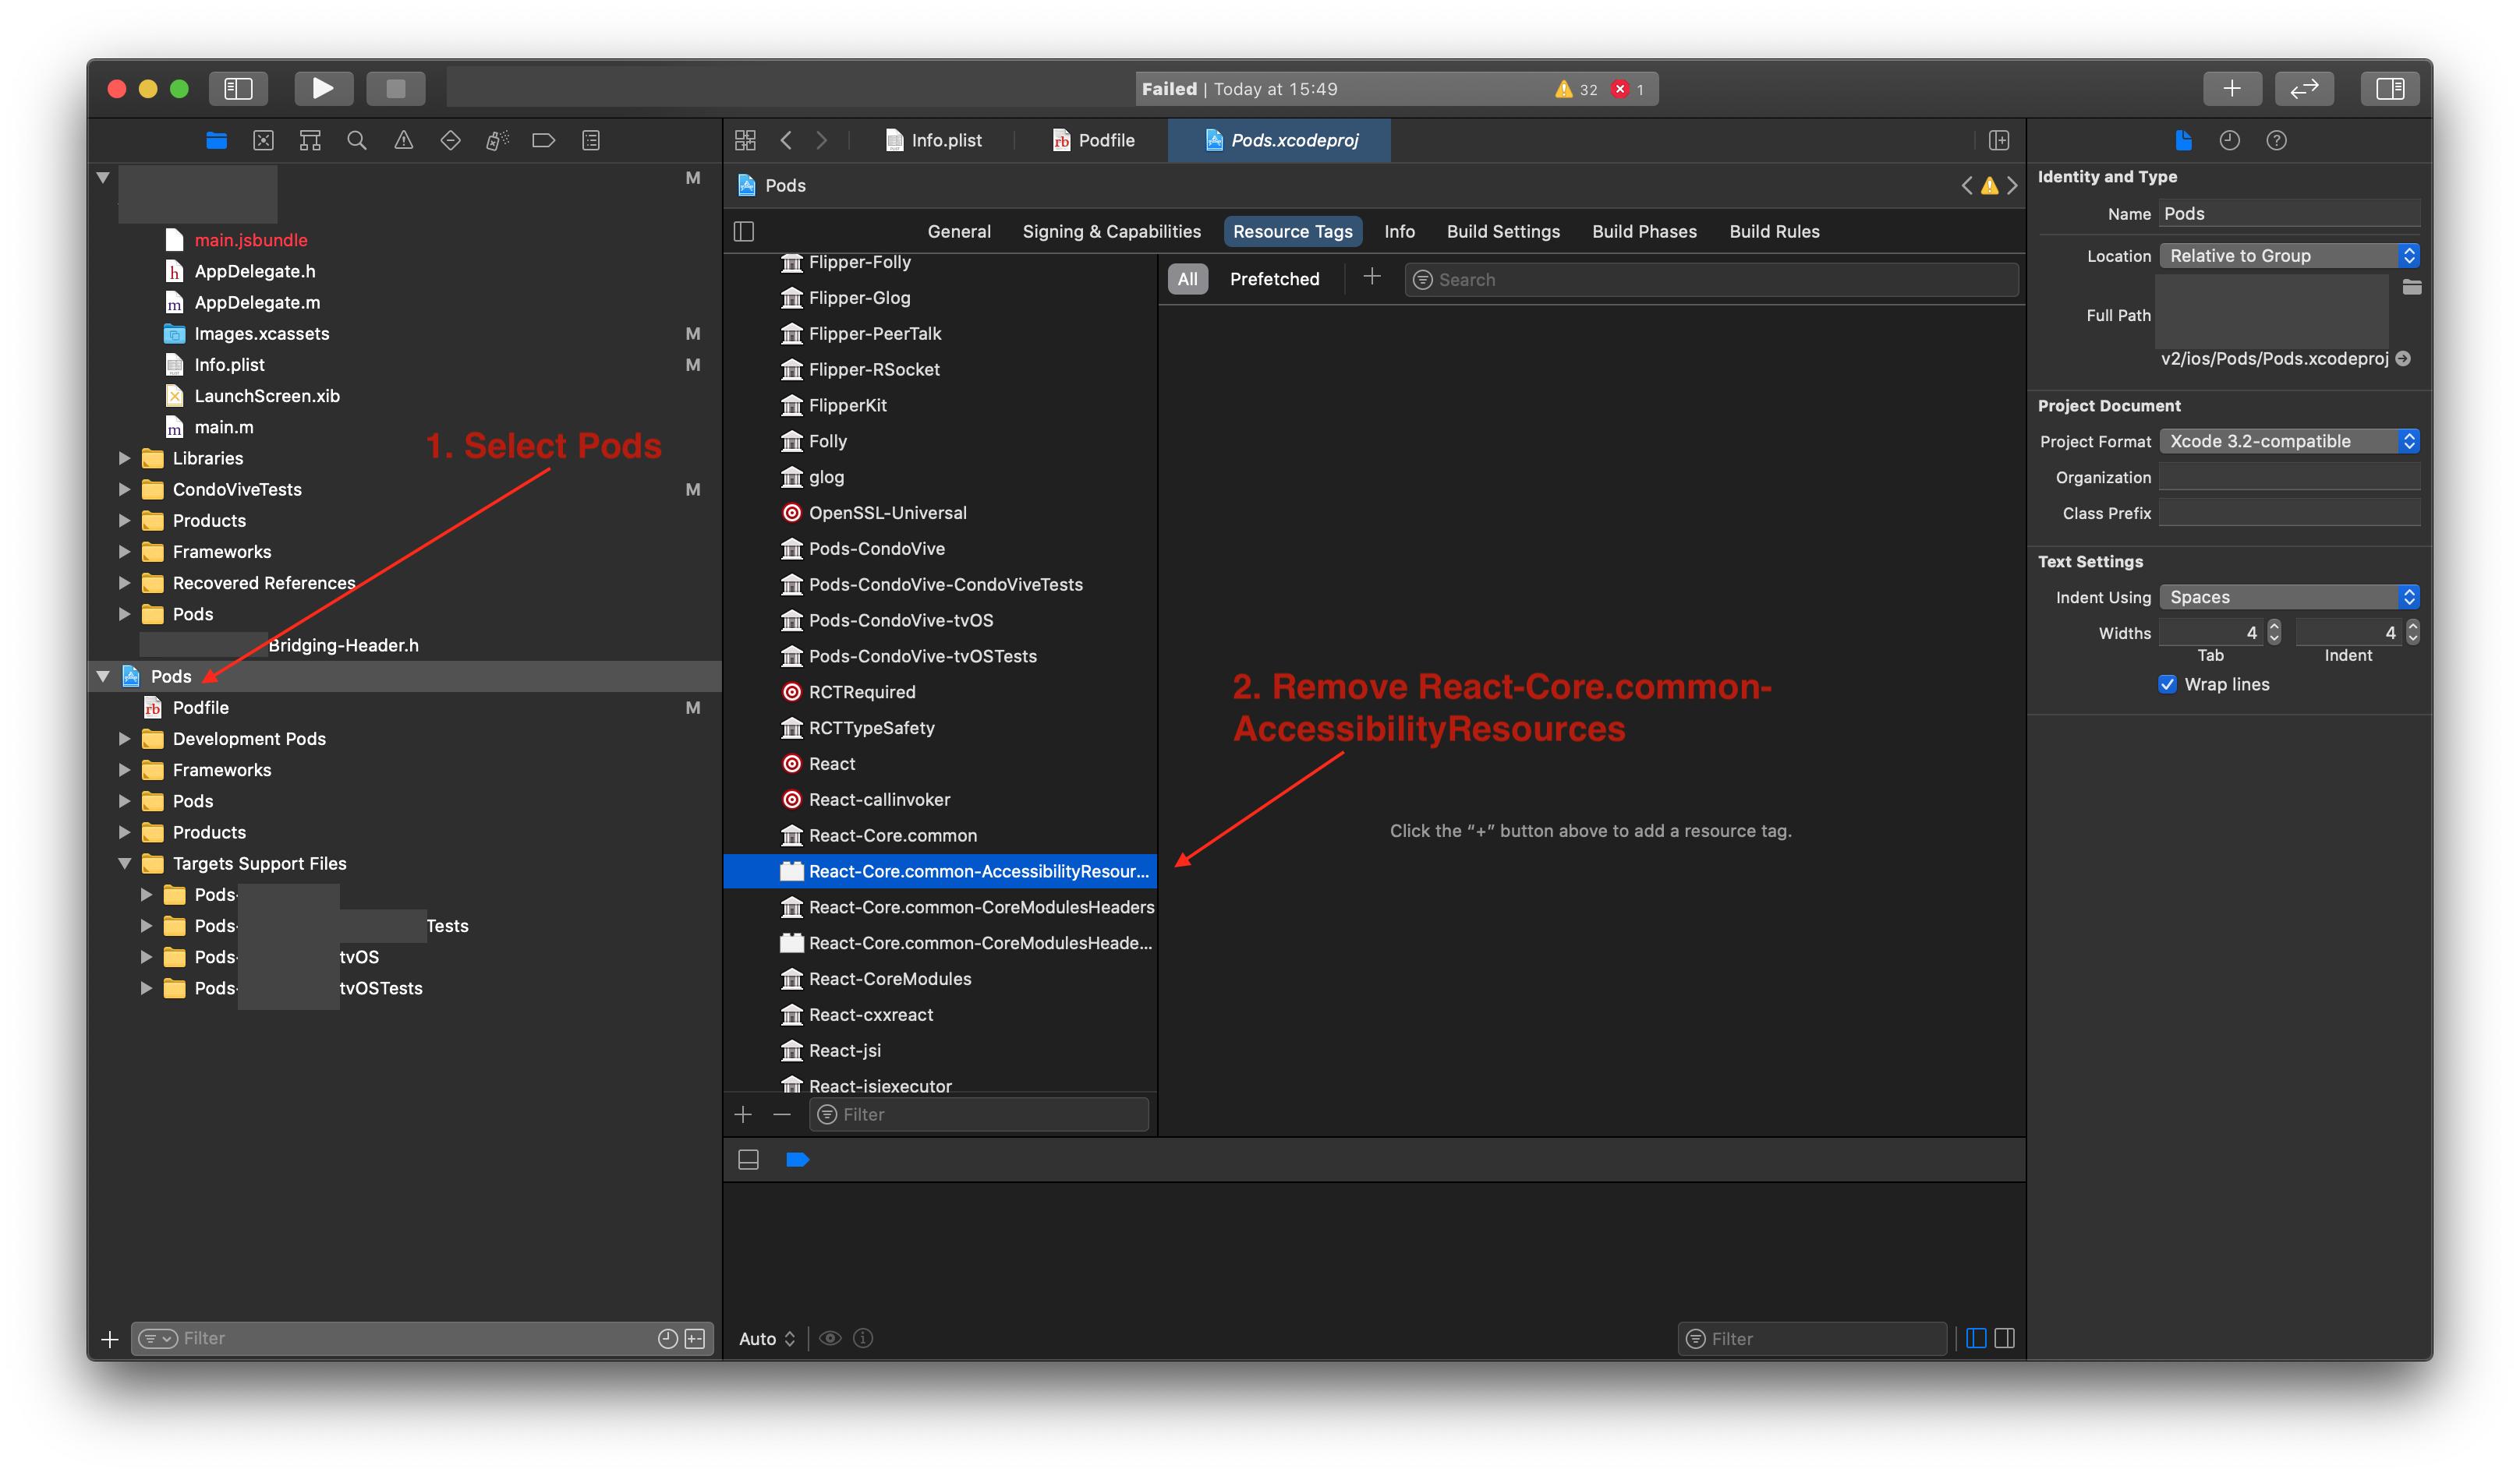
Task: Open the Find navigator (magnifying glass icon)
Action: [357, 140]
